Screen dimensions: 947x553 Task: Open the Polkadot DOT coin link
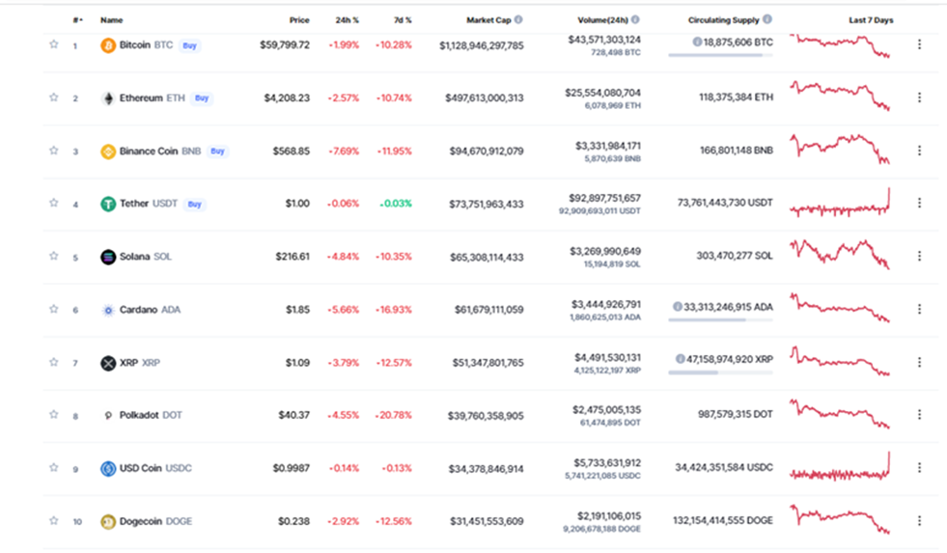click(x=151, y=415)
